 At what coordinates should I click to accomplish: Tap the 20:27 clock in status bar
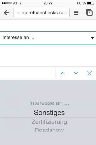click(48, 3)
